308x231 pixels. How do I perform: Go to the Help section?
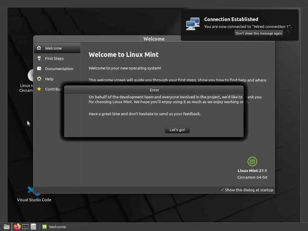[x=57, y=79]
